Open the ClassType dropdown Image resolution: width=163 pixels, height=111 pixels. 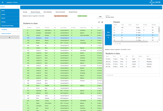click(132, 17)
